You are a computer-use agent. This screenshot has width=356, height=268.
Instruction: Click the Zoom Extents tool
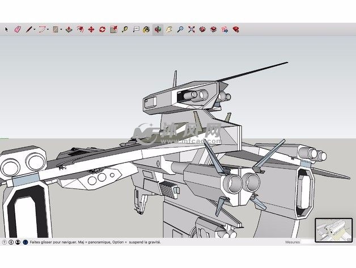(x=192, y=29)
